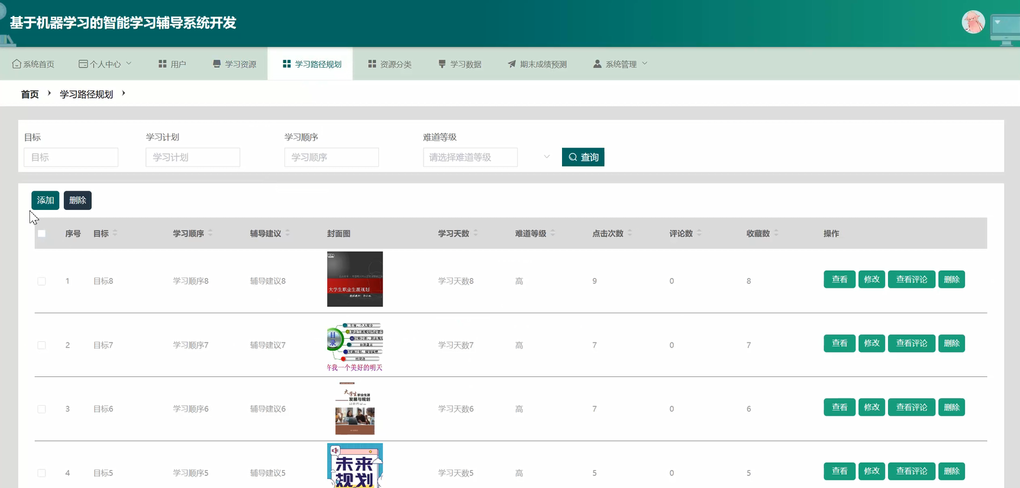
Task: Sort the 评论数 column
Action: 699,233
